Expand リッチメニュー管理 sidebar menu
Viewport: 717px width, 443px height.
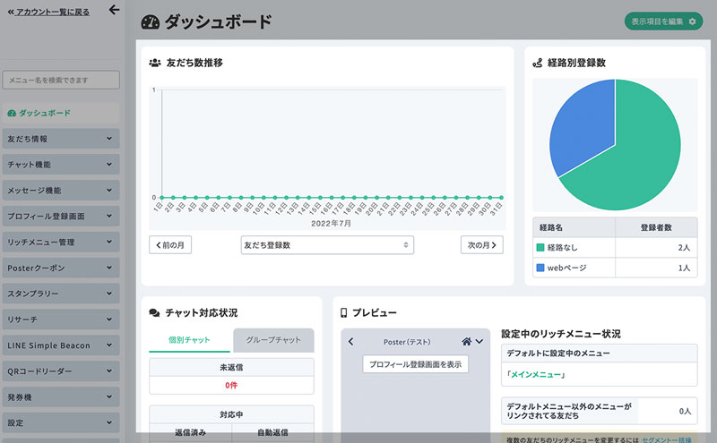point(61,242)
